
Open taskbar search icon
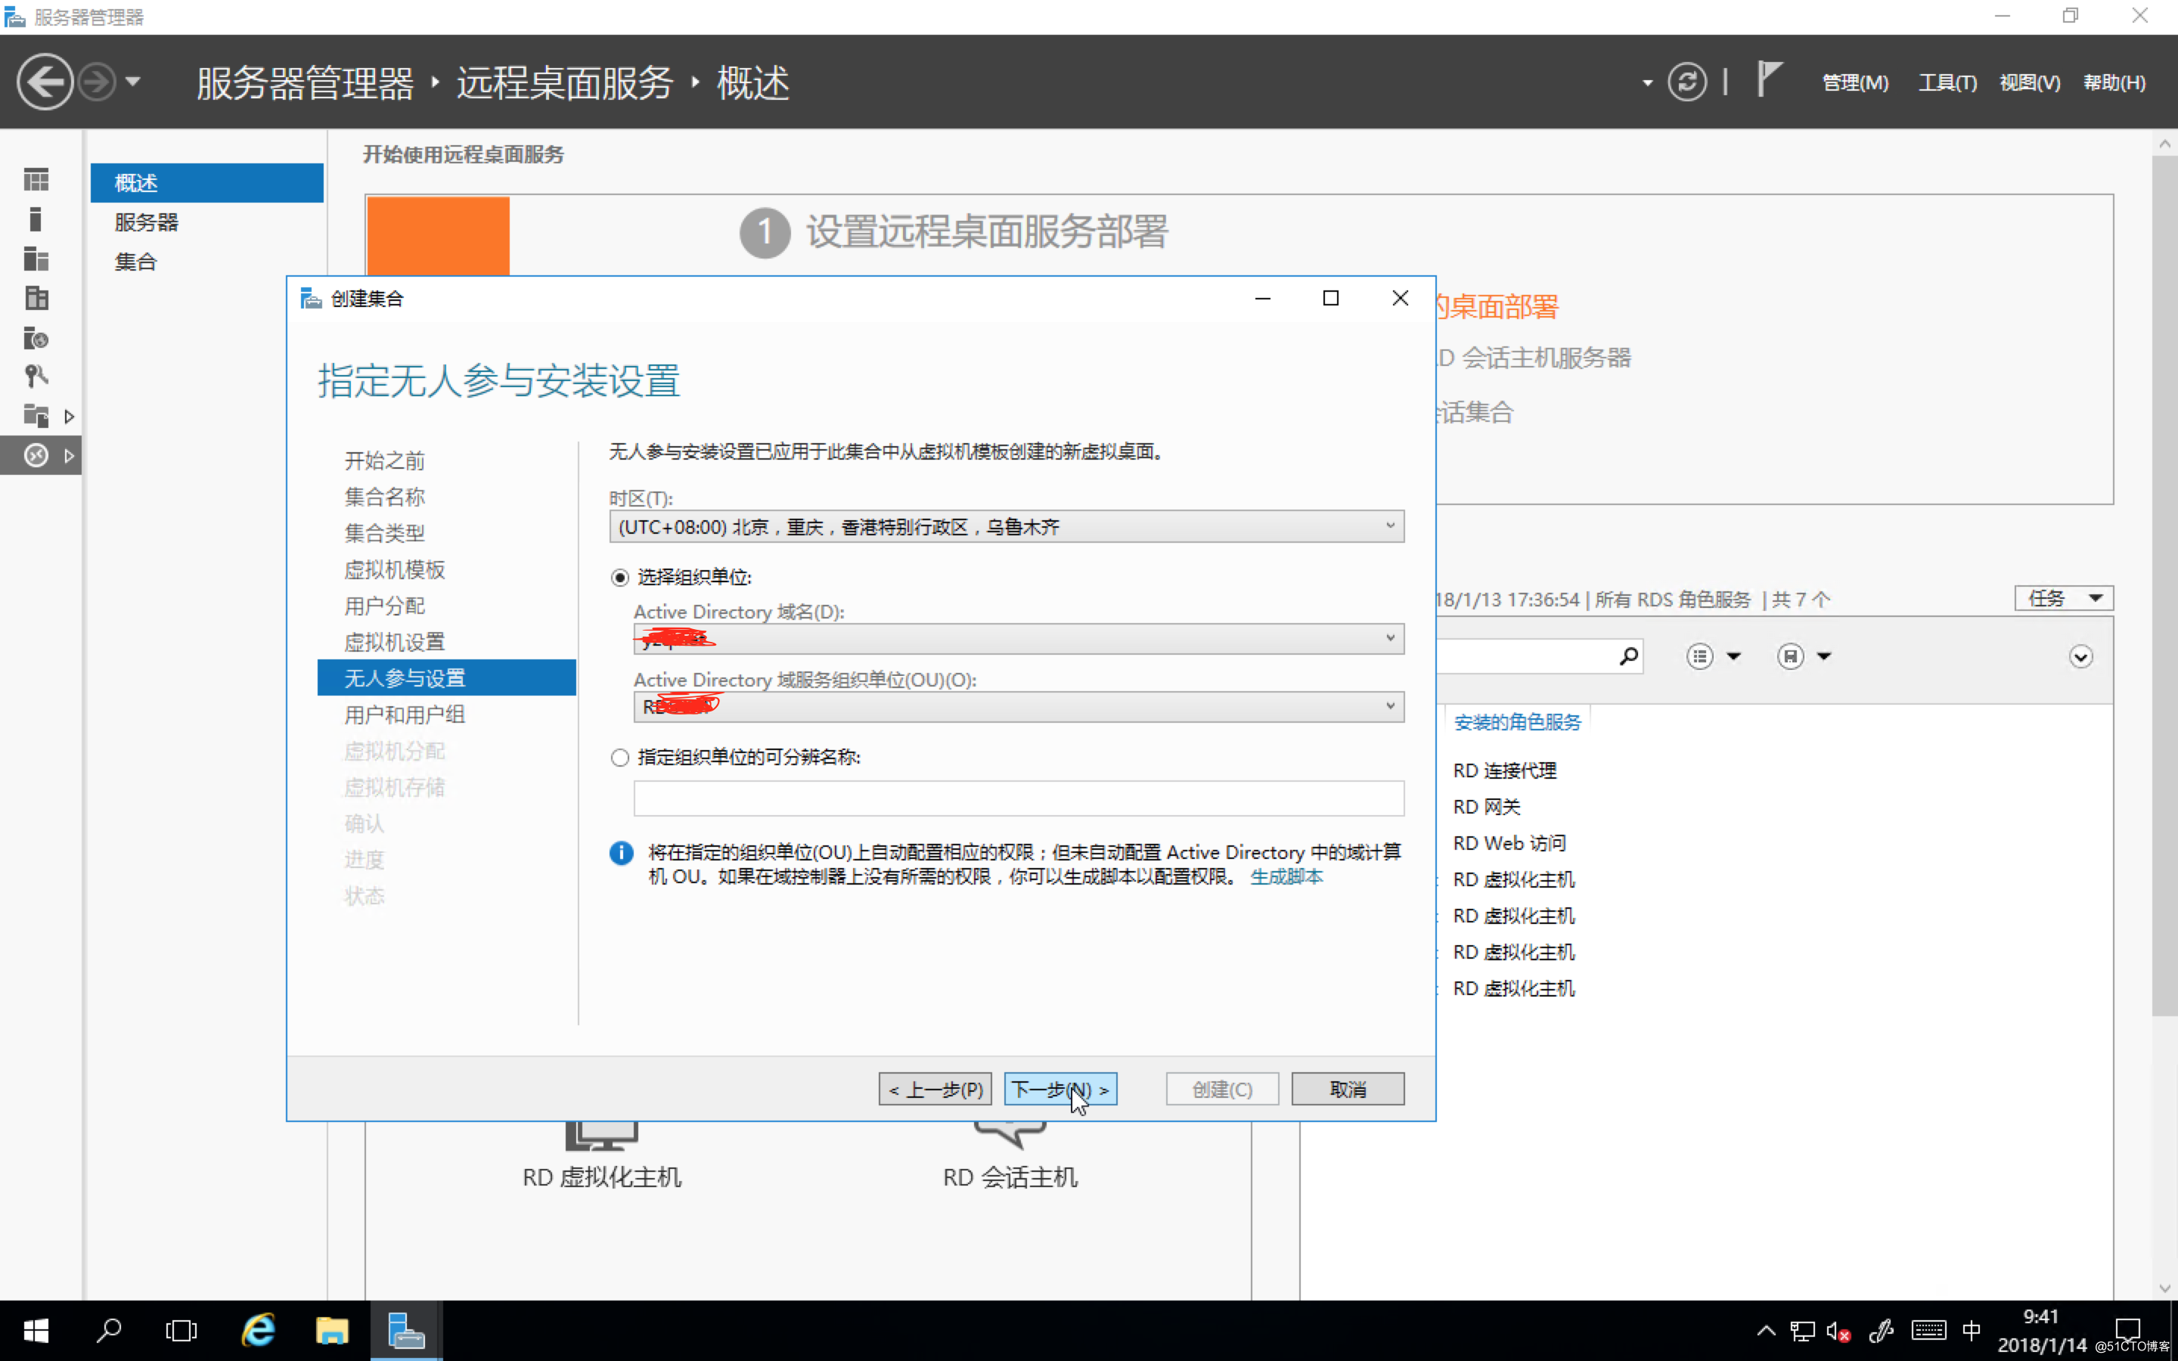[x=109, y=1331]
